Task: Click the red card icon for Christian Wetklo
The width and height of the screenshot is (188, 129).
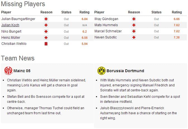Action: [x=46, y=44]
